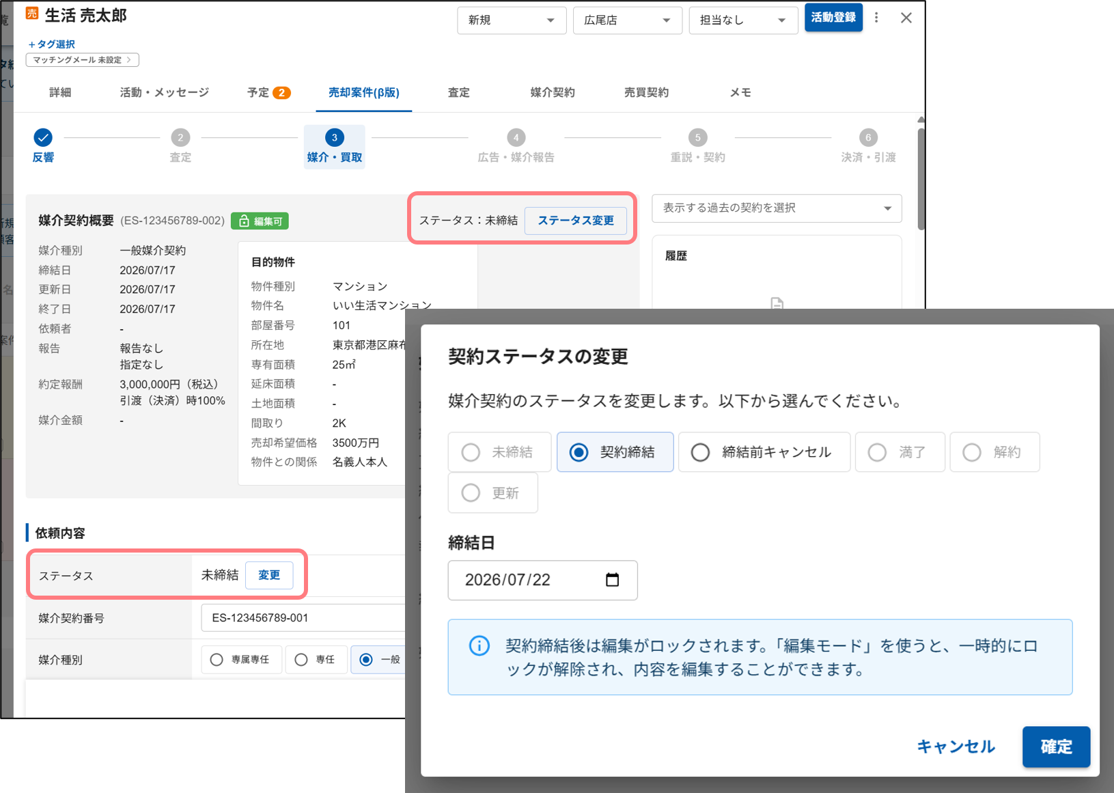The height and width of the screenshot is (793, 1114).
Task: Click the customer name 生活 売太郎
Action: click(x=86, y=15)
